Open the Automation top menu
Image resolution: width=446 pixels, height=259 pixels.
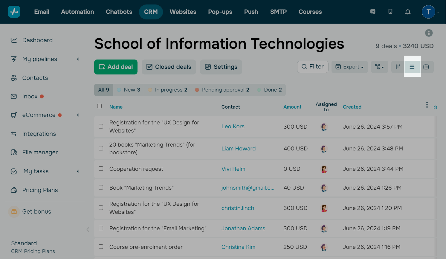tap(77, 12)
